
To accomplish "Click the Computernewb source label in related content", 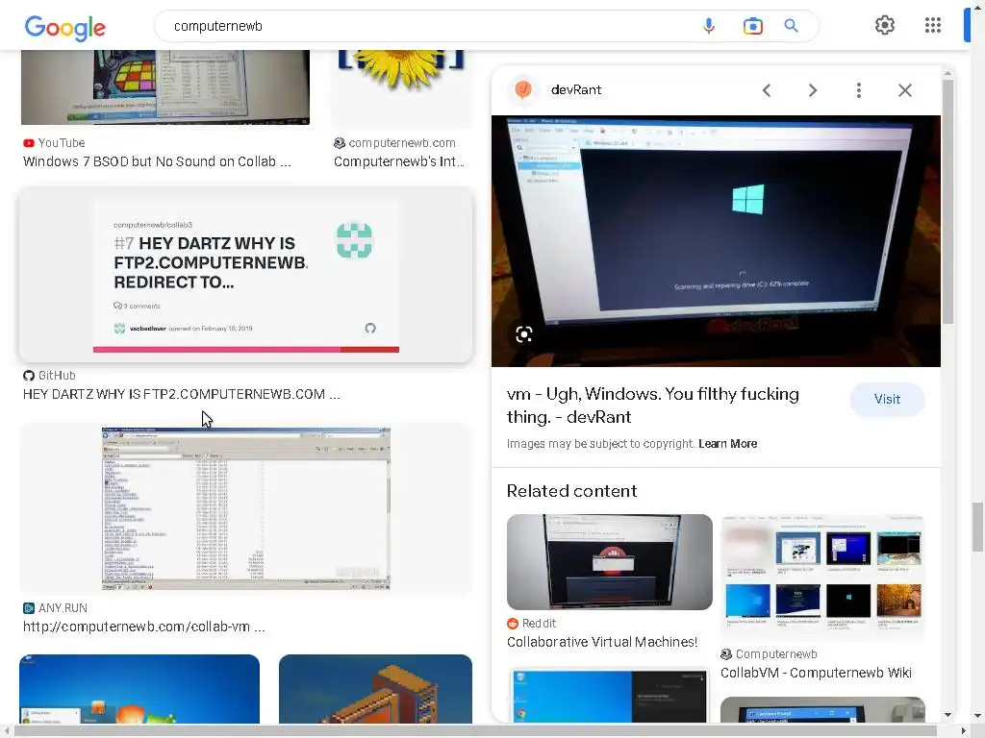I will tap(776, 653).
